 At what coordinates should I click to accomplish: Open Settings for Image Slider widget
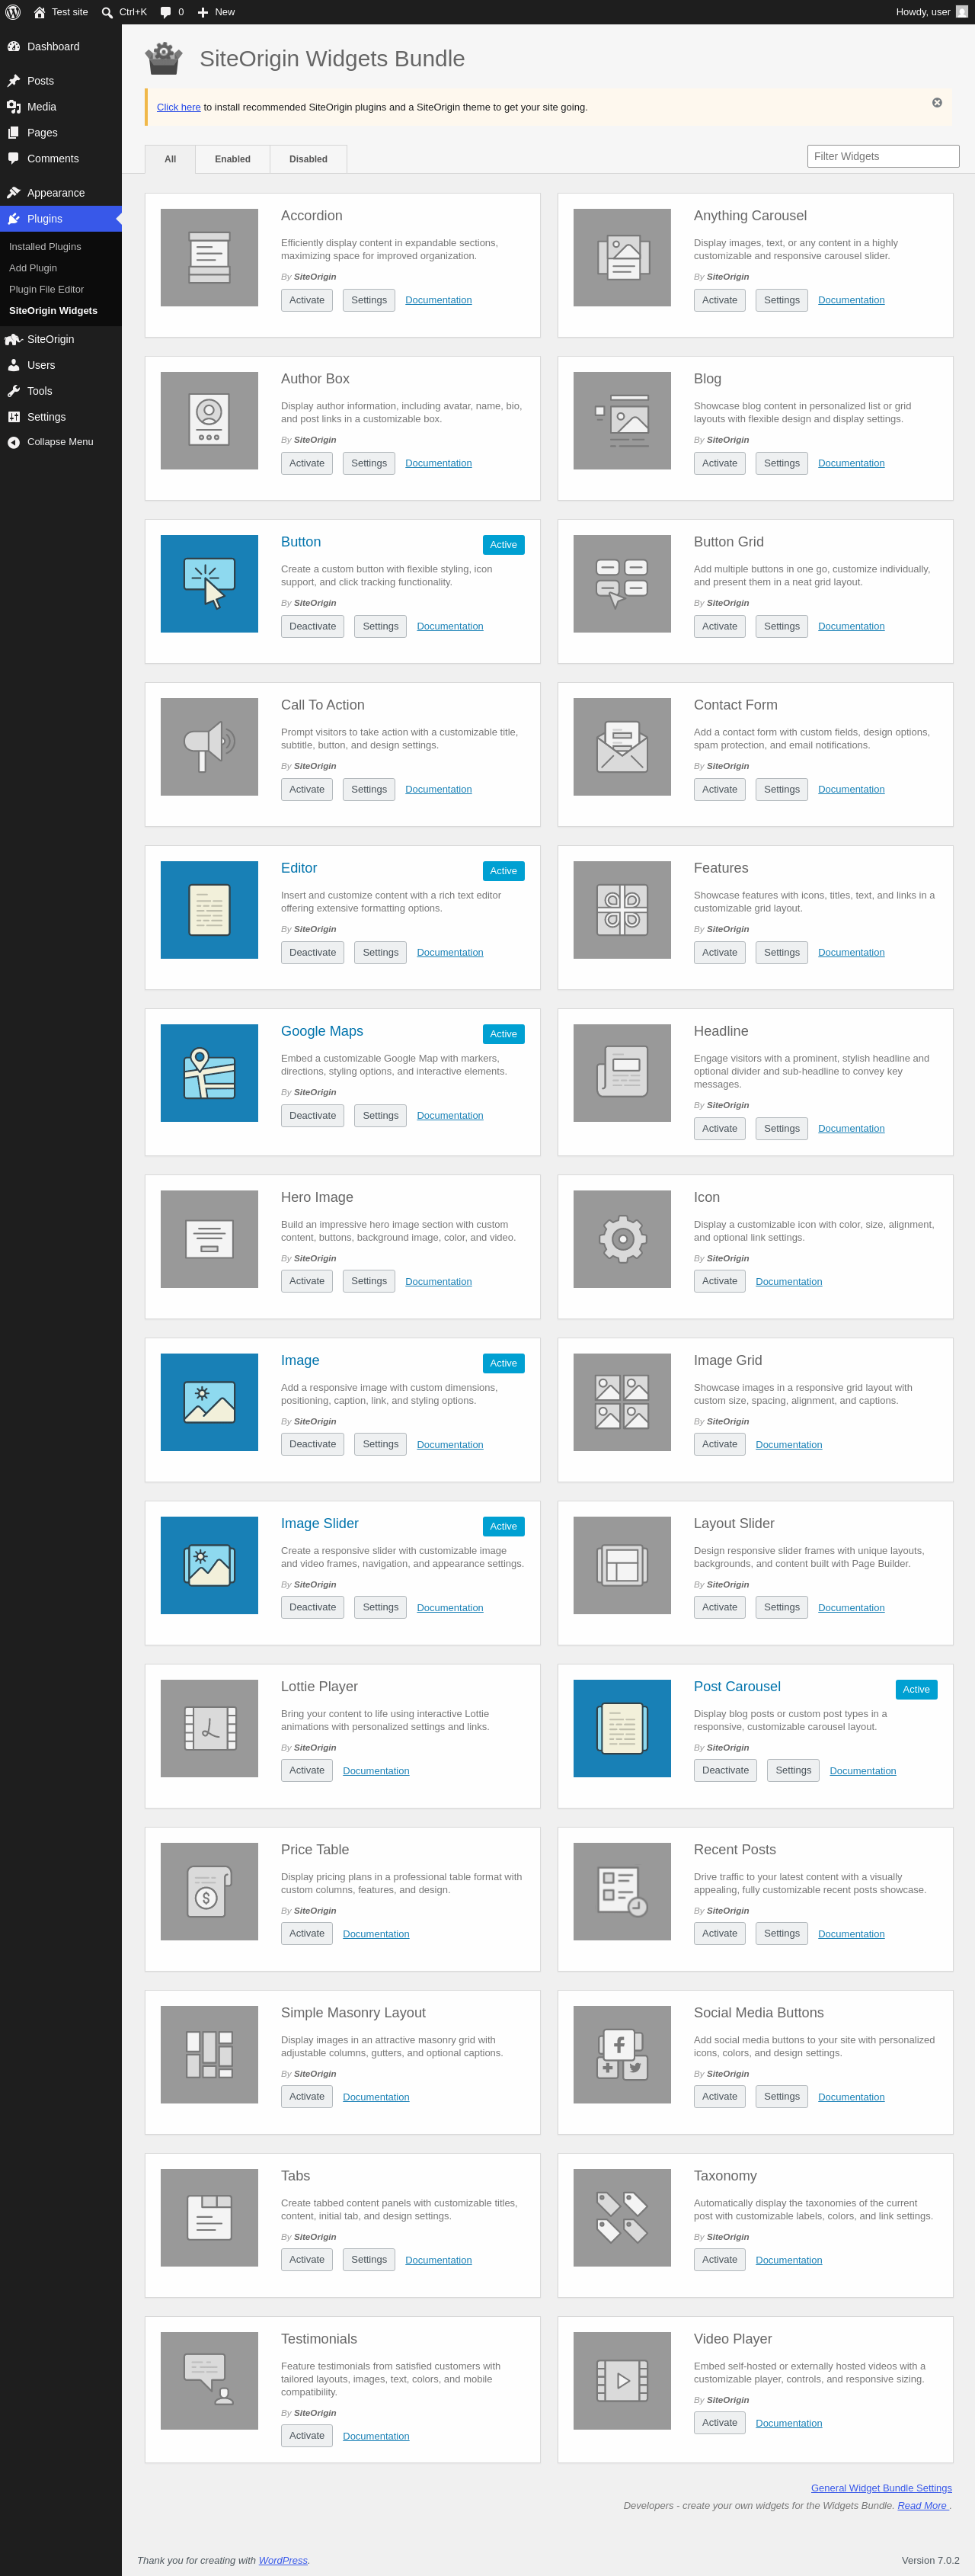coord(381,1607)
